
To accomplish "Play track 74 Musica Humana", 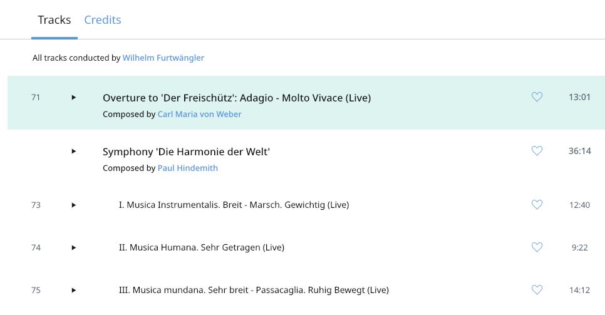I will (x=74, y=247).
